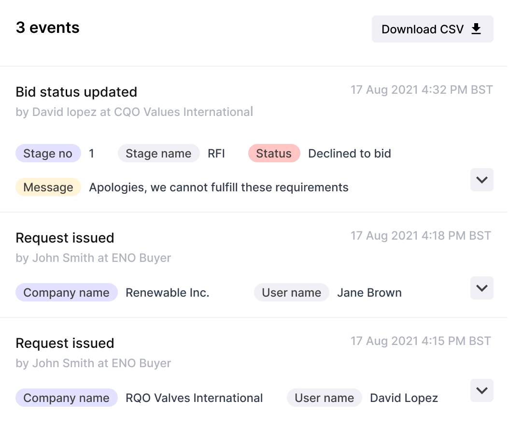Expand the Renewable Inc. request event

(482, 288)
